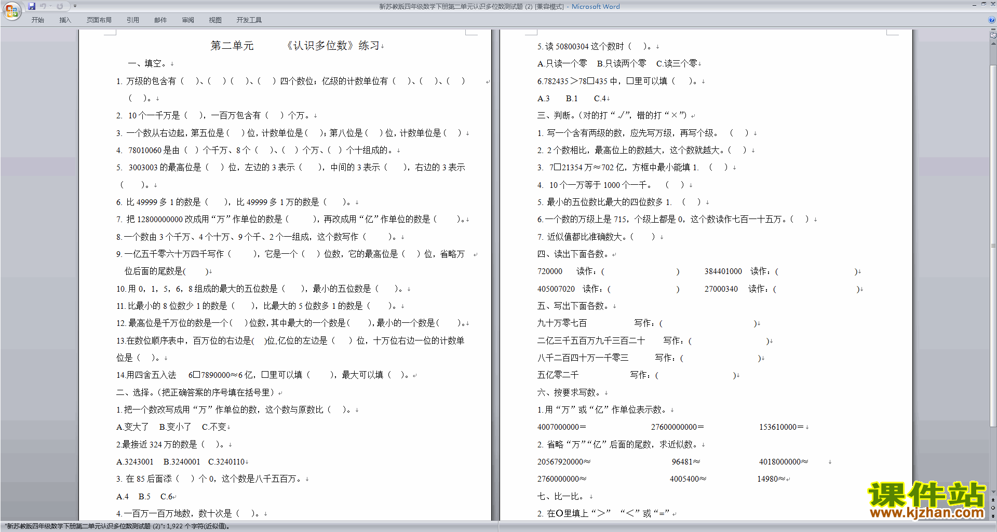Open the Office Button menu
This screenshot has width=997, height=532.
(x=11, y=10)
